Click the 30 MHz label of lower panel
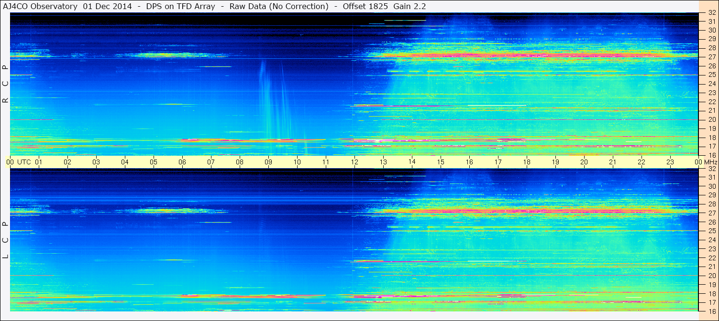The image size is (719, 321). [x=711, y=186]
